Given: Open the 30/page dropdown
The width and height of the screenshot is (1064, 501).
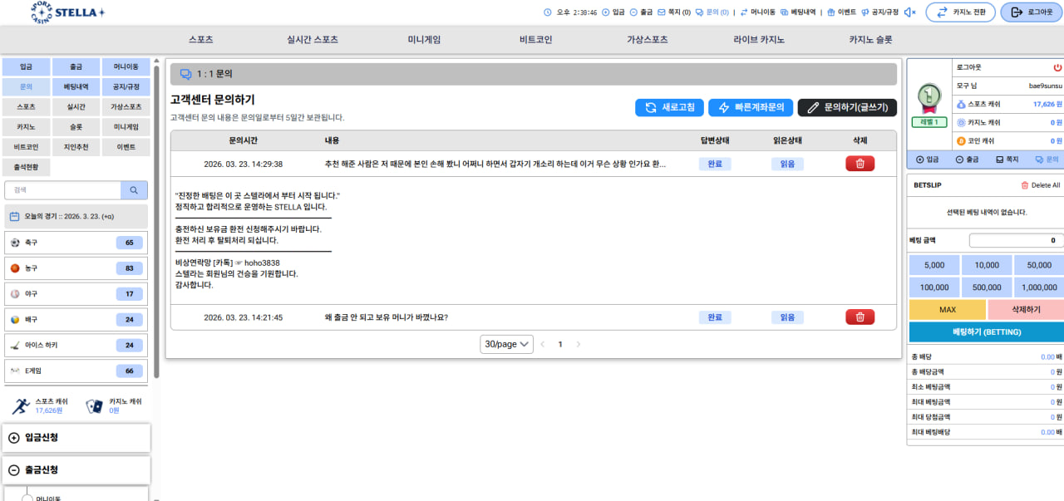Looking at the screenshot, I should point(506,344).
